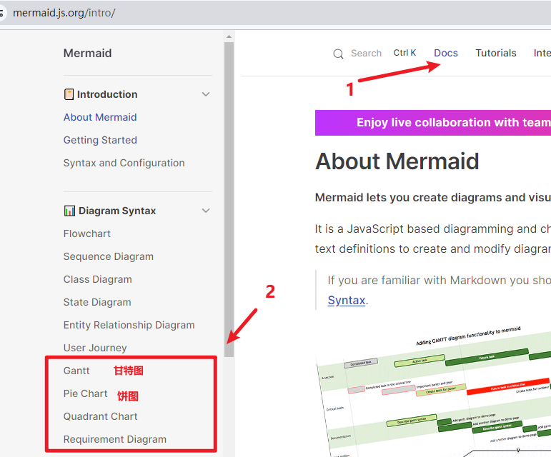Viewport: 551px width, 457px height.
Task: Click the Search input field
Action: pos(366,54)
